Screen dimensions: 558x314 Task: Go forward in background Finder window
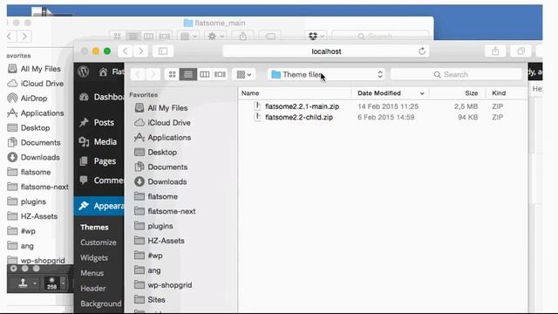(24, 37)
